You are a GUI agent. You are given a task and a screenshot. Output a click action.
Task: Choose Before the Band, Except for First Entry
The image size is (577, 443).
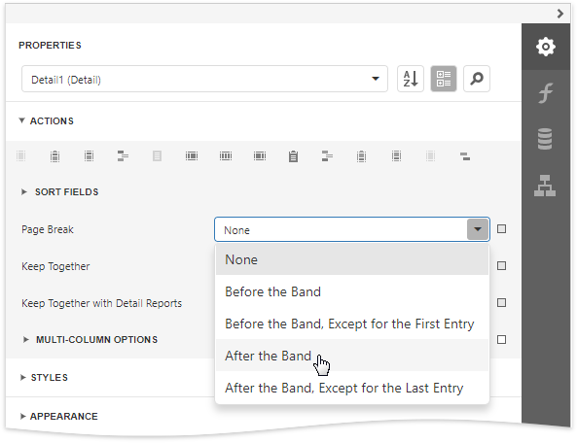(352, 324)
